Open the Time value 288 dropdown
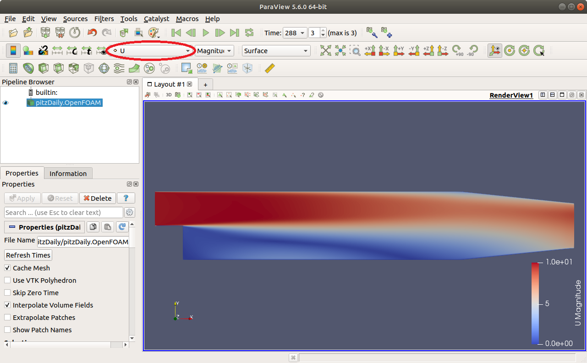Image resolution: width=587 pixels, height=363 pixels. coord(296,33)
